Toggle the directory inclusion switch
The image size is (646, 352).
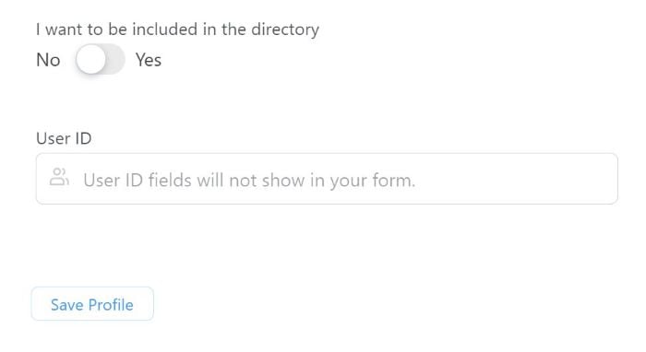[100, 60]
